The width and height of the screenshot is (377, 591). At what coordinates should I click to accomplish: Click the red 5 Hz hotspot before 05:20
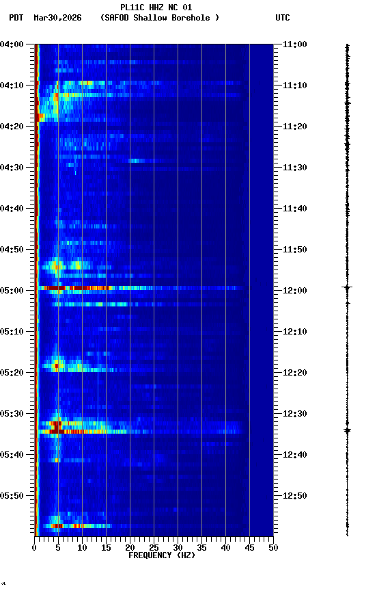tap(57, 365)
